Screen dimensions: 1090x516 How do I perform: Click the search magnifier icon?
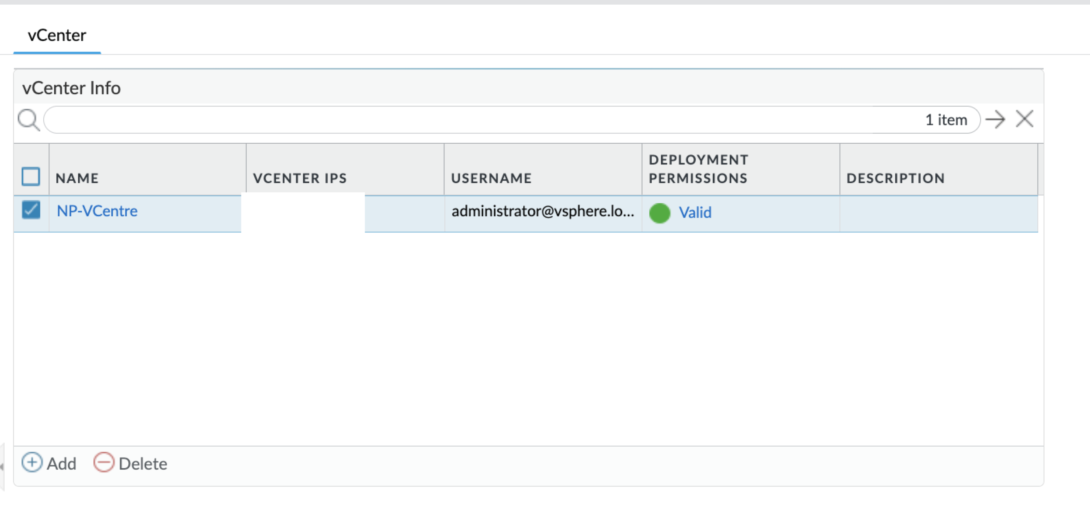point(29,120)
